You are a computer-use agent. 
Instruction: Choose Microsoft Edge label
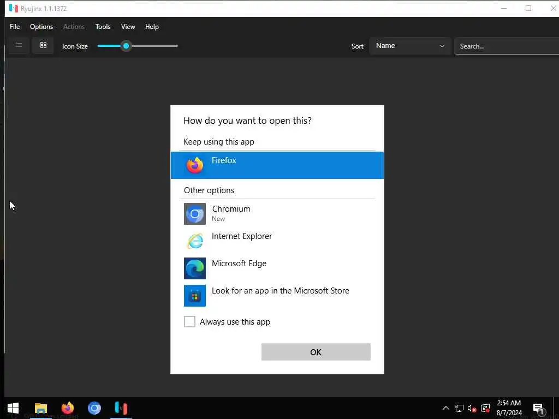(239, 264)
